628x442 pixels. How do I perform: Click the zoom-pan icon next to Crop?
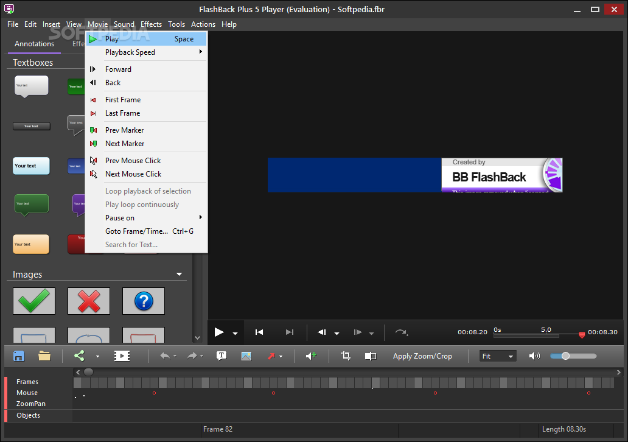(x=371, y=356)
